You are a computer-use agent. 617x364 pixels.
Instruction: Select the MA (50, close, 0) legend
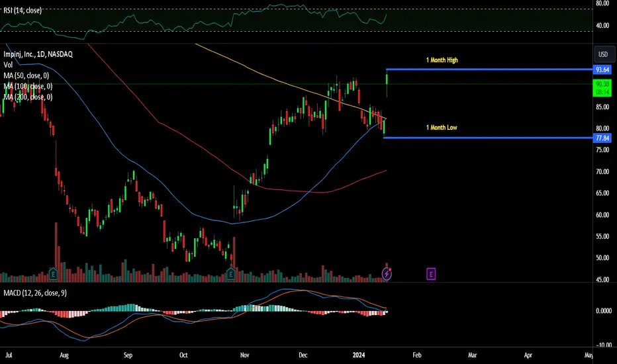point(26,75)
